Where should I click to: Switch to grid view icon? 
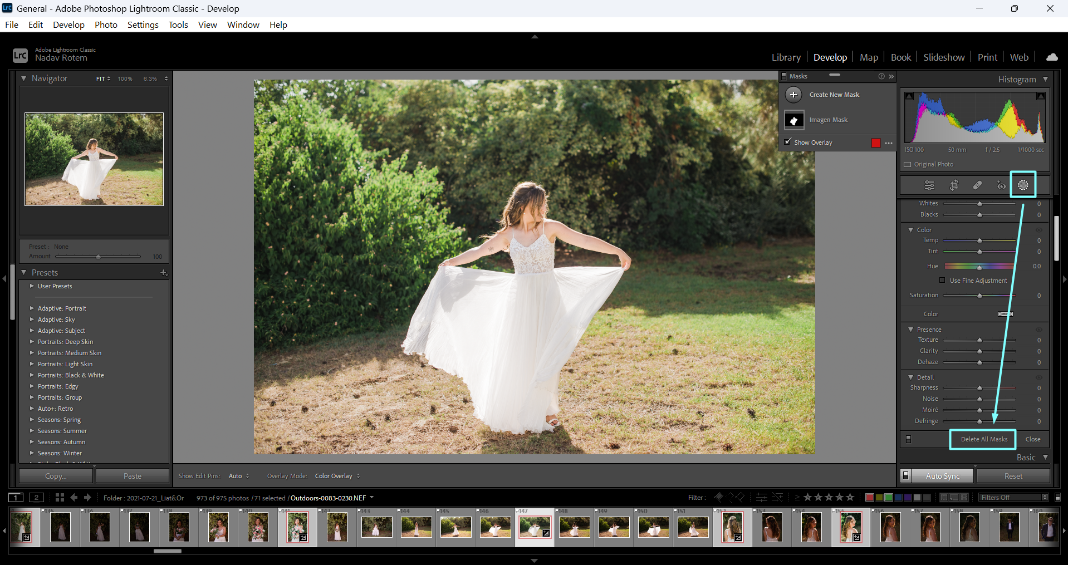click(60, 498)
